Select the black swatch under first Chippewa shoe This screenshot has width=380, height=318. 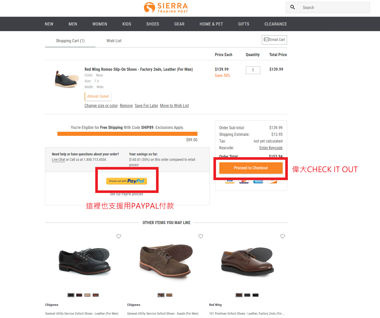71,295
